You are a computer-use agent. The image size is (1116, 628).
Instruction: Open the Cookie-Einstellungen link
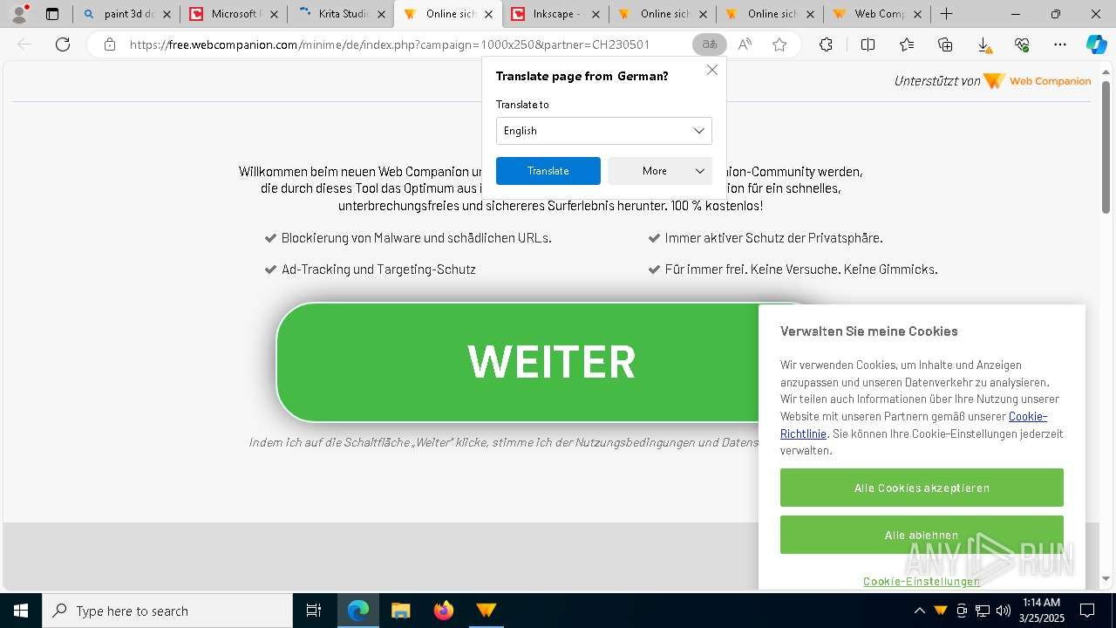(922, 581)
